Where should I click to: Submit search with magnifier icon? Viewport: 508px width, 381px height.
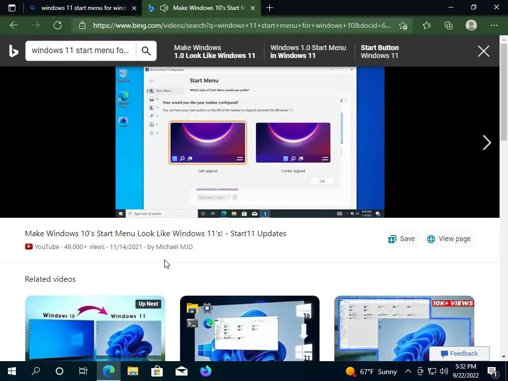click(146, 51)
